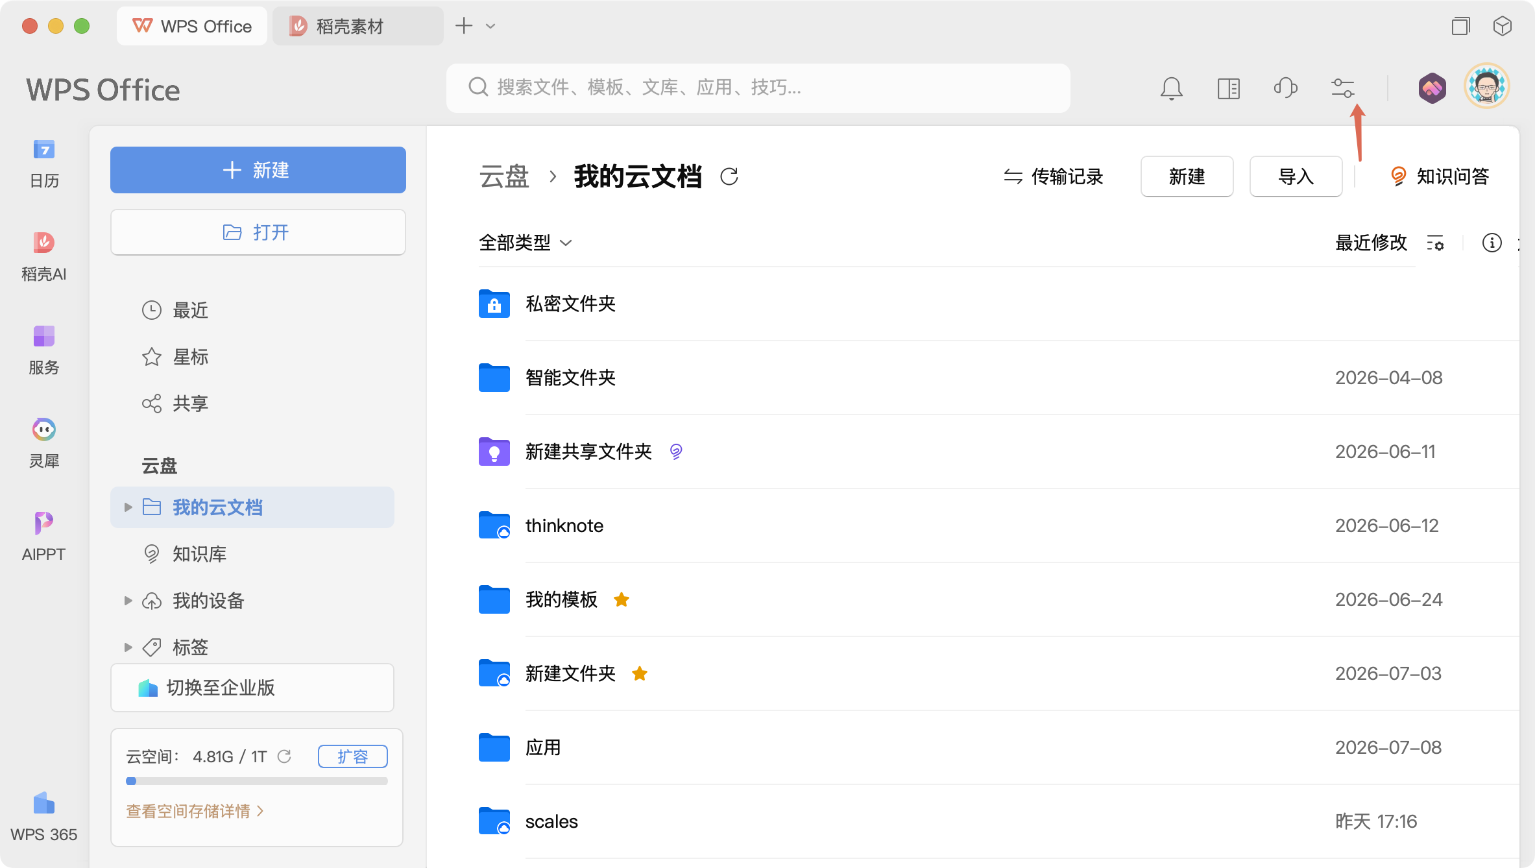This screenshot has width=1535, height=868.
Task: Click the window stack icon in title bar
Action: tap(1460, 26)
